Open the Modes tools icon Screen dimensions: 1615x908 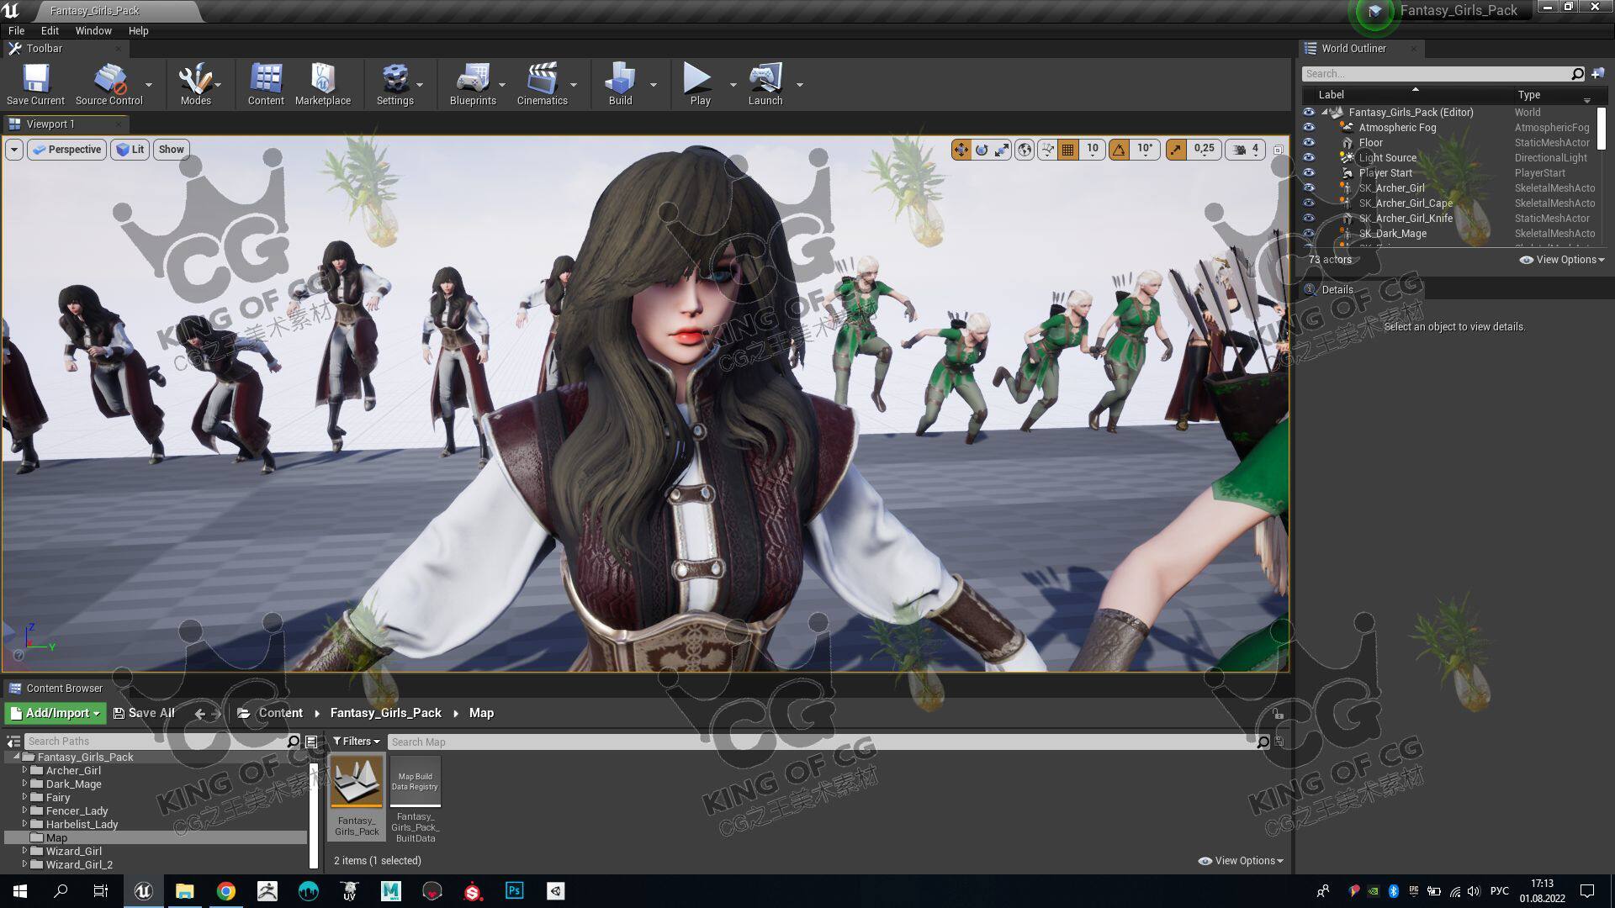pos(195,80)
